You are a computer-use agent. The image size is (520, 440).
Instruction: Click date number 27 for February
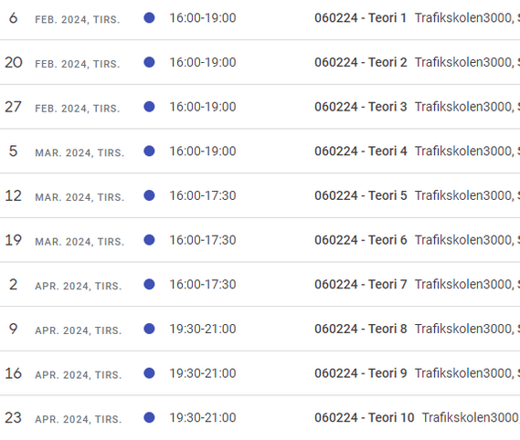(14, 107)
